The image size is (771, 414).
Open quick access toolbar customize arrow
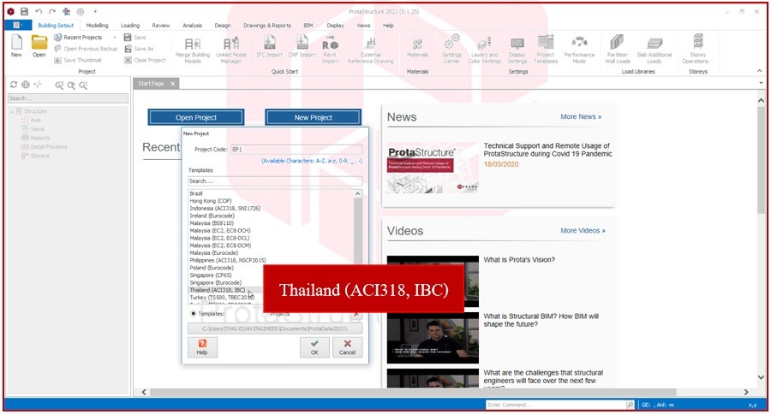click(x=95, y=11)
